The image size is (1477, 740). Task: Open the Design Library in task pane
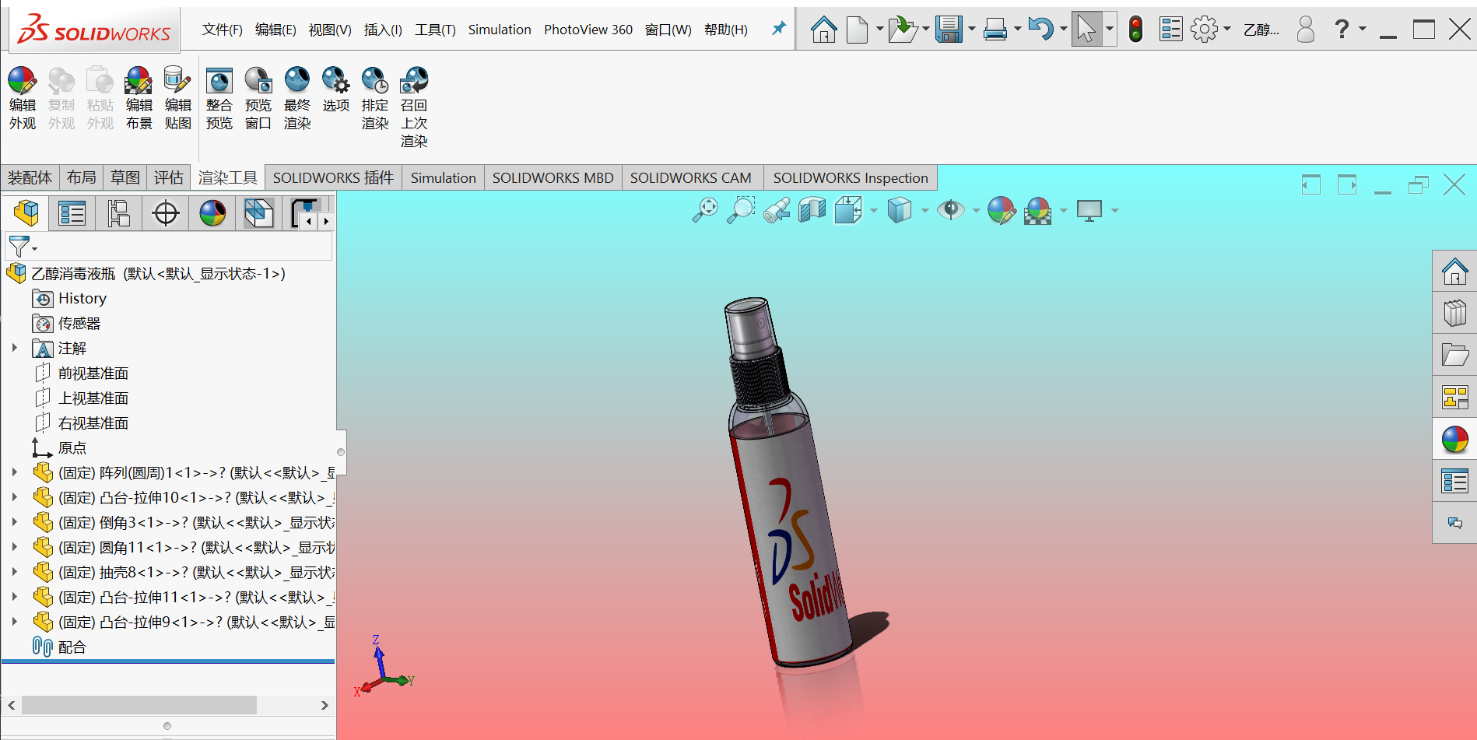point(1454,314)
